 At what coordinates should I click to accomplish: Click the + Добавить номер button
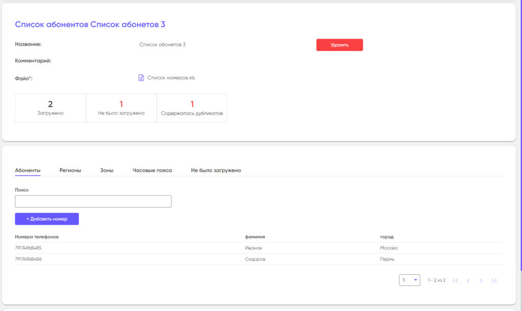(47, 219)
